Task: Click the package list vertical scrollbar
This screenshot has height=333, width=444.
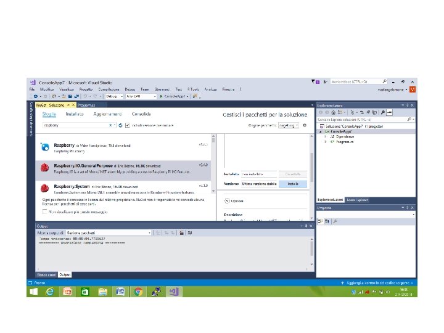Action: pos(213,163)
